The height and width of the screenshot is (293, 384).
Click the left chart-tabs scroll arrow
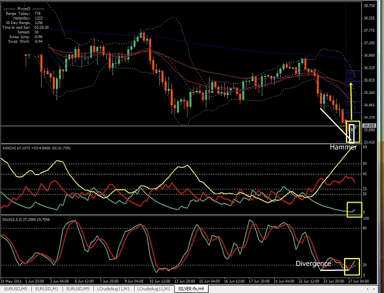point(367,289)
